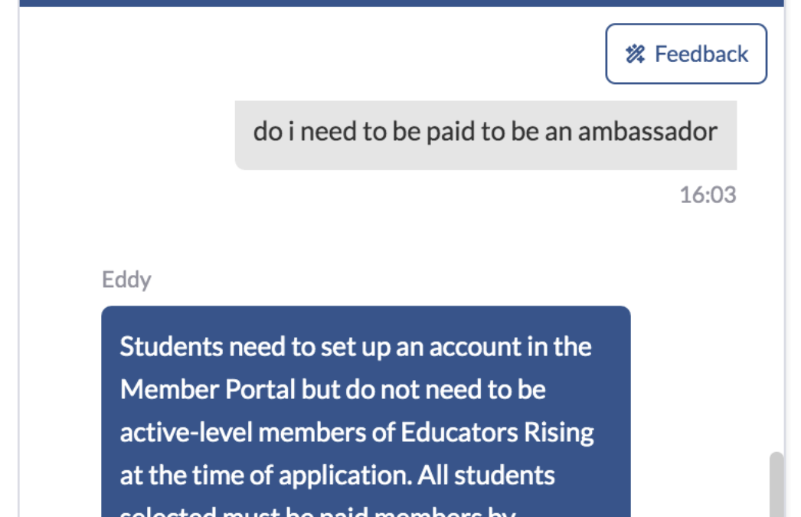Click 'Educators Rising' in the reply
801x517 pixels.
[x=498, y=433]
